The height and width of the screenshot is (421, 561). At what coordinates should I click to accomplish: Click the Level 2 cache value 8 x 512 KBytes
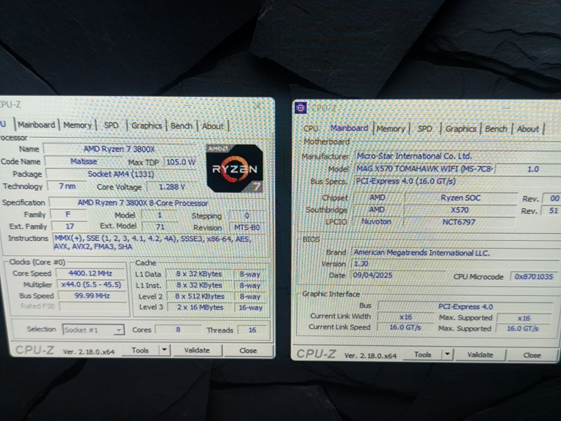tap(199, 297)
